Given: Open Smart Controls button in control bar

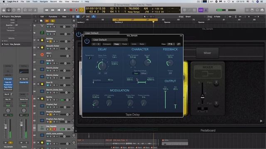Looking at the screenshot, I should tap(25, 10).
